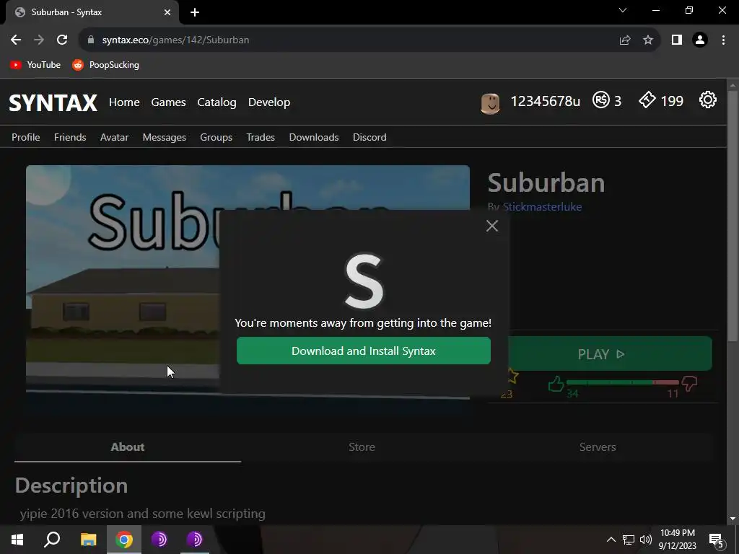Screen dimensions: 739x554
Task: Click the SYNTAX logo
Action: (x=53, y=102)
